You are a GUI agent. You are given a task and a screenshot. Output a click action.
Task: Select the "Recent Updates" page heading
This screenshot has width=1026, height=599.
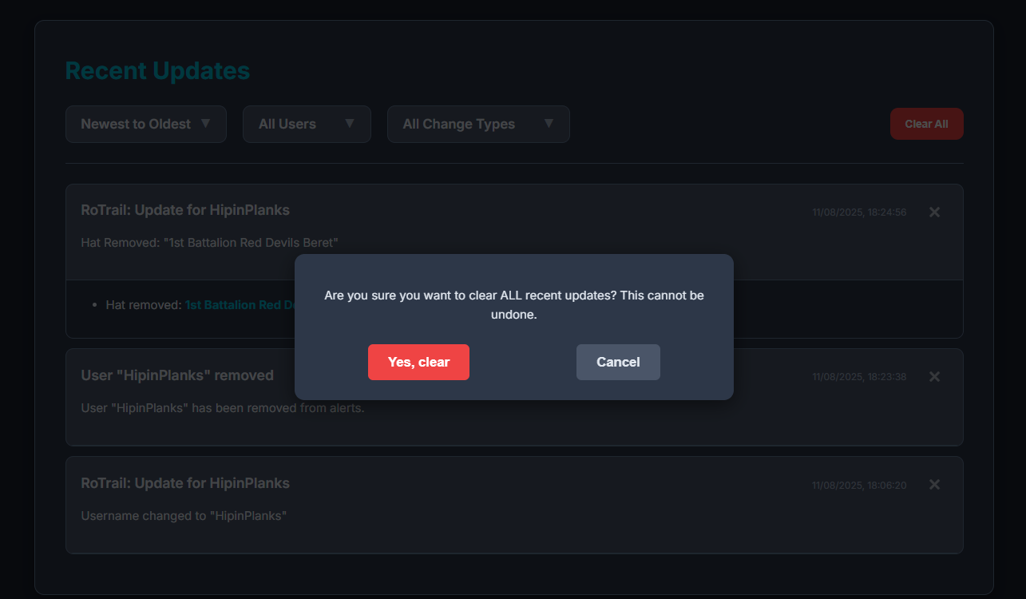[157, 70]
